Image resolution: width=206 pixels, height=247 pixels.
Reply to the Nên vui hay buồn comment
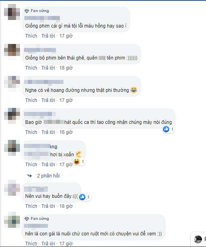(48, 206)
